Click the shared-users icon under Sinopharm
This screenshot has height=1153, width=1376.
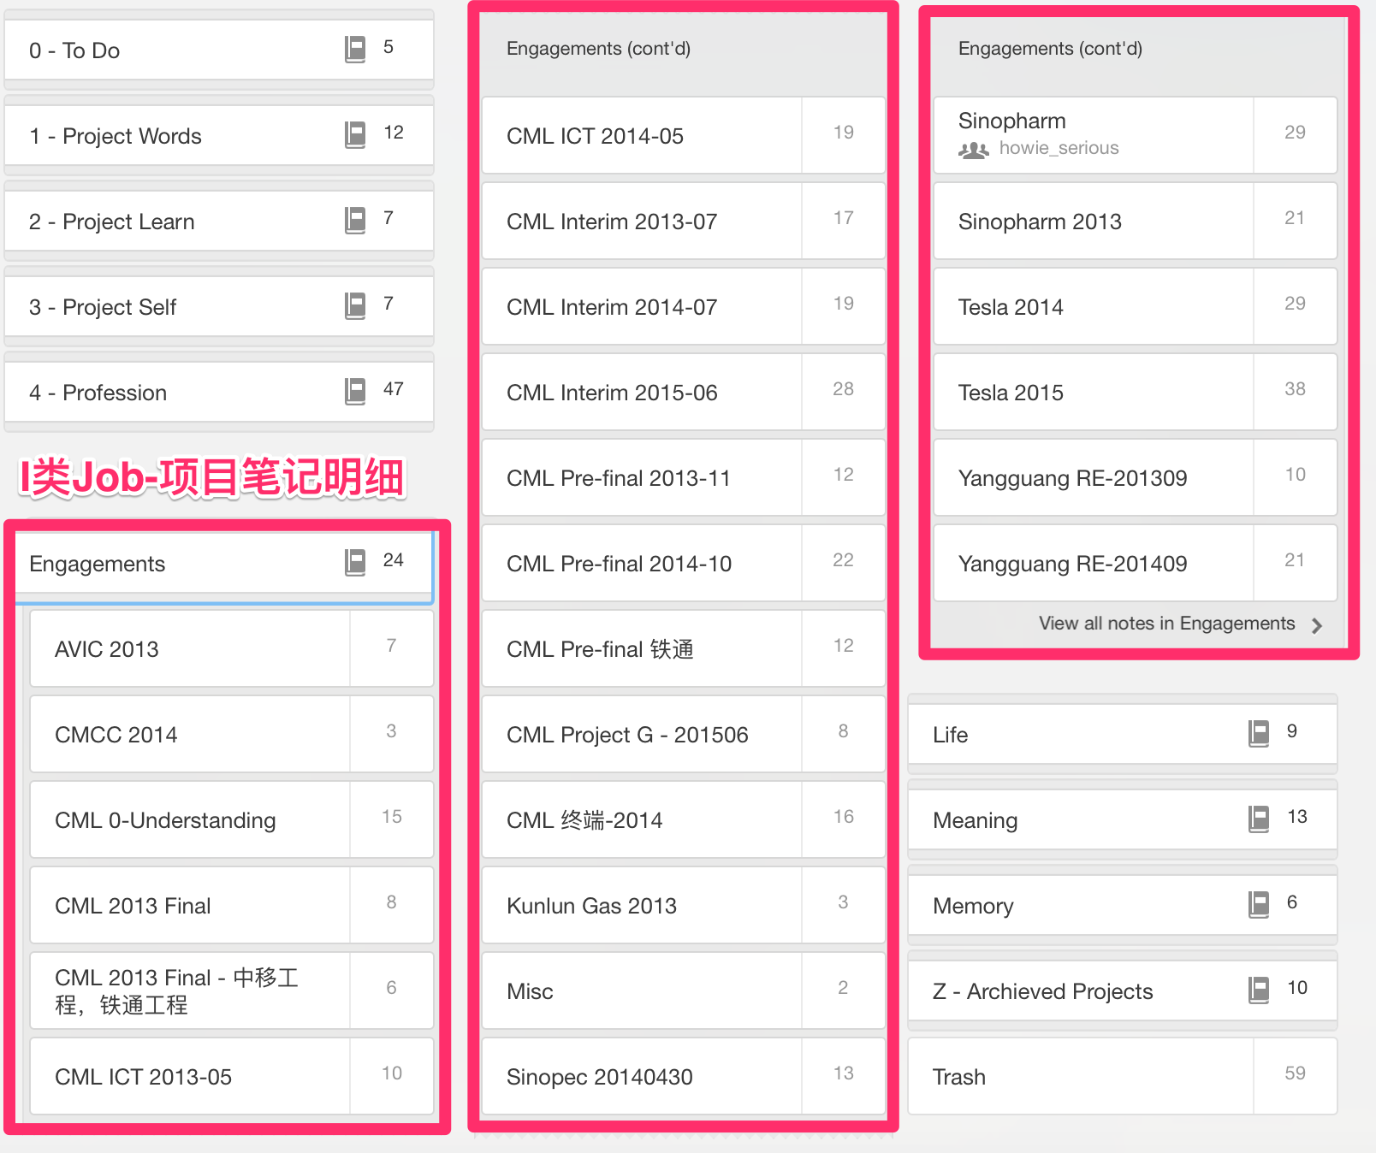[x=974, y=151]
